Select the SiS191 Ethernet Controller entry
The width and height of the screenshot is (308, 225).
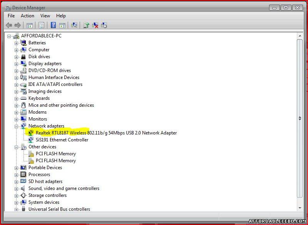pos(62,140)
